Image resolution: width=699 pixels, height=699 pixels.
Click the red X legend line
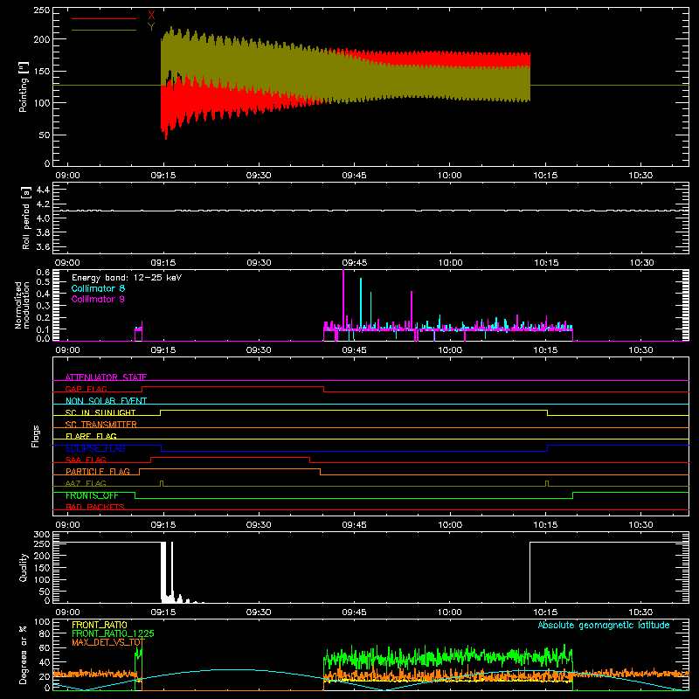104,18
